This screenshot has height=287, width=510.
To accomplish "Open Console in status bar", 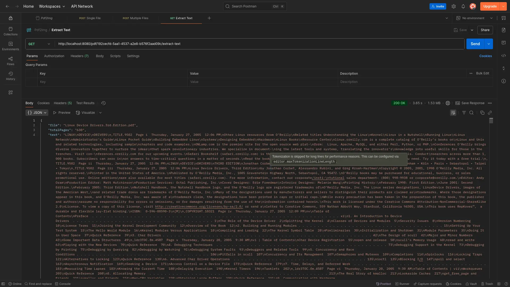I will click(63, 284).
